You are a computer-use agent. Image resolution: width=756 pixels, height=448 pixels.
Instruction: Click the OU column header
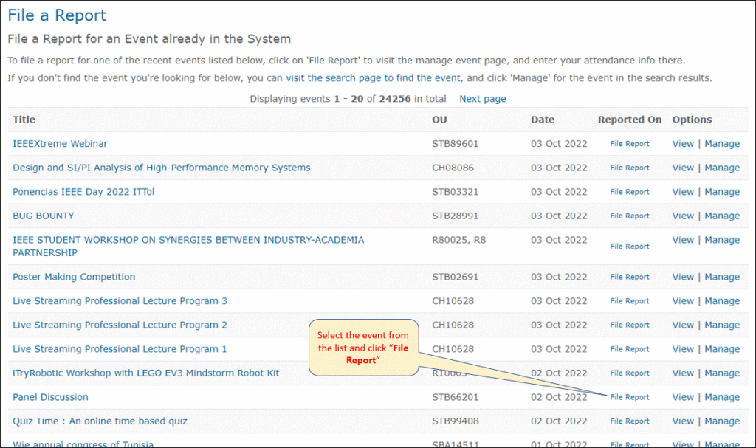click(x=439, y=119)
